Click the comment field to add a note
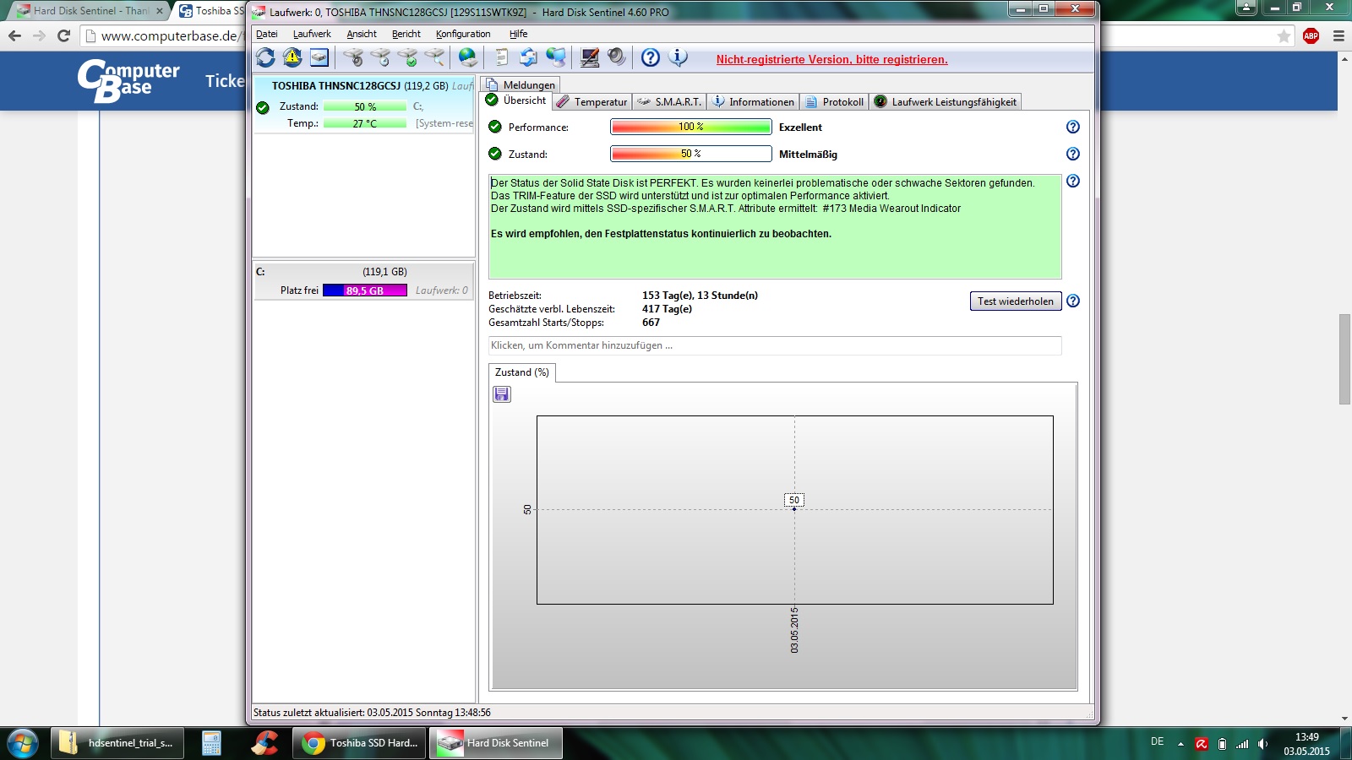 tap(775, 345)
